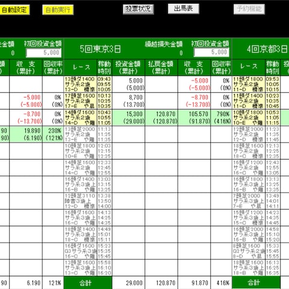Select Tokyo race 18頭芝1400 cell
Screen dimensions: 289x289
[80, 234]
